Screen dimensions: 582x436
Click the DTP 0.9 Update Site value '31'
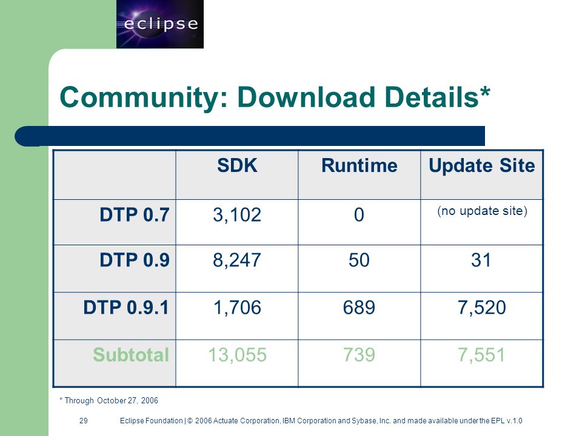481,260
